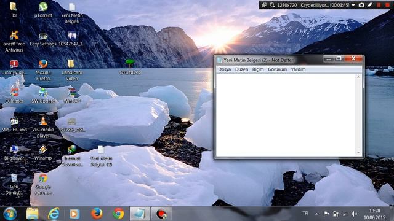Open Windows Media Player from taskbar
394x221 pixels.
(74, 214)
